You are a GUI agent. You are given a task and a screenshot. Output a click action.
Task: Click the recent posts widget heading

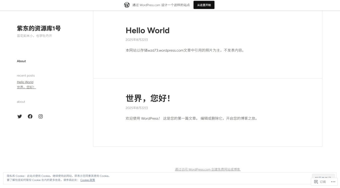[26, 76]
